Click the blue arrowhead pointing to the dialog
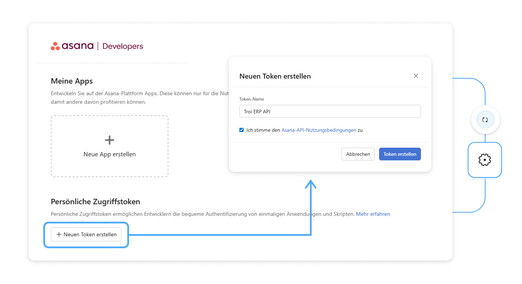This screenshot has width=522, height=284. 311,184
